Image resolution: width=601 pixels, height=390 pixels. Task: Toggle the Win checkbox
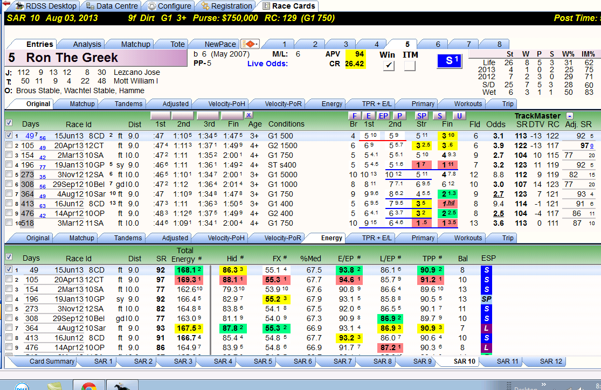tap(389, 66)
